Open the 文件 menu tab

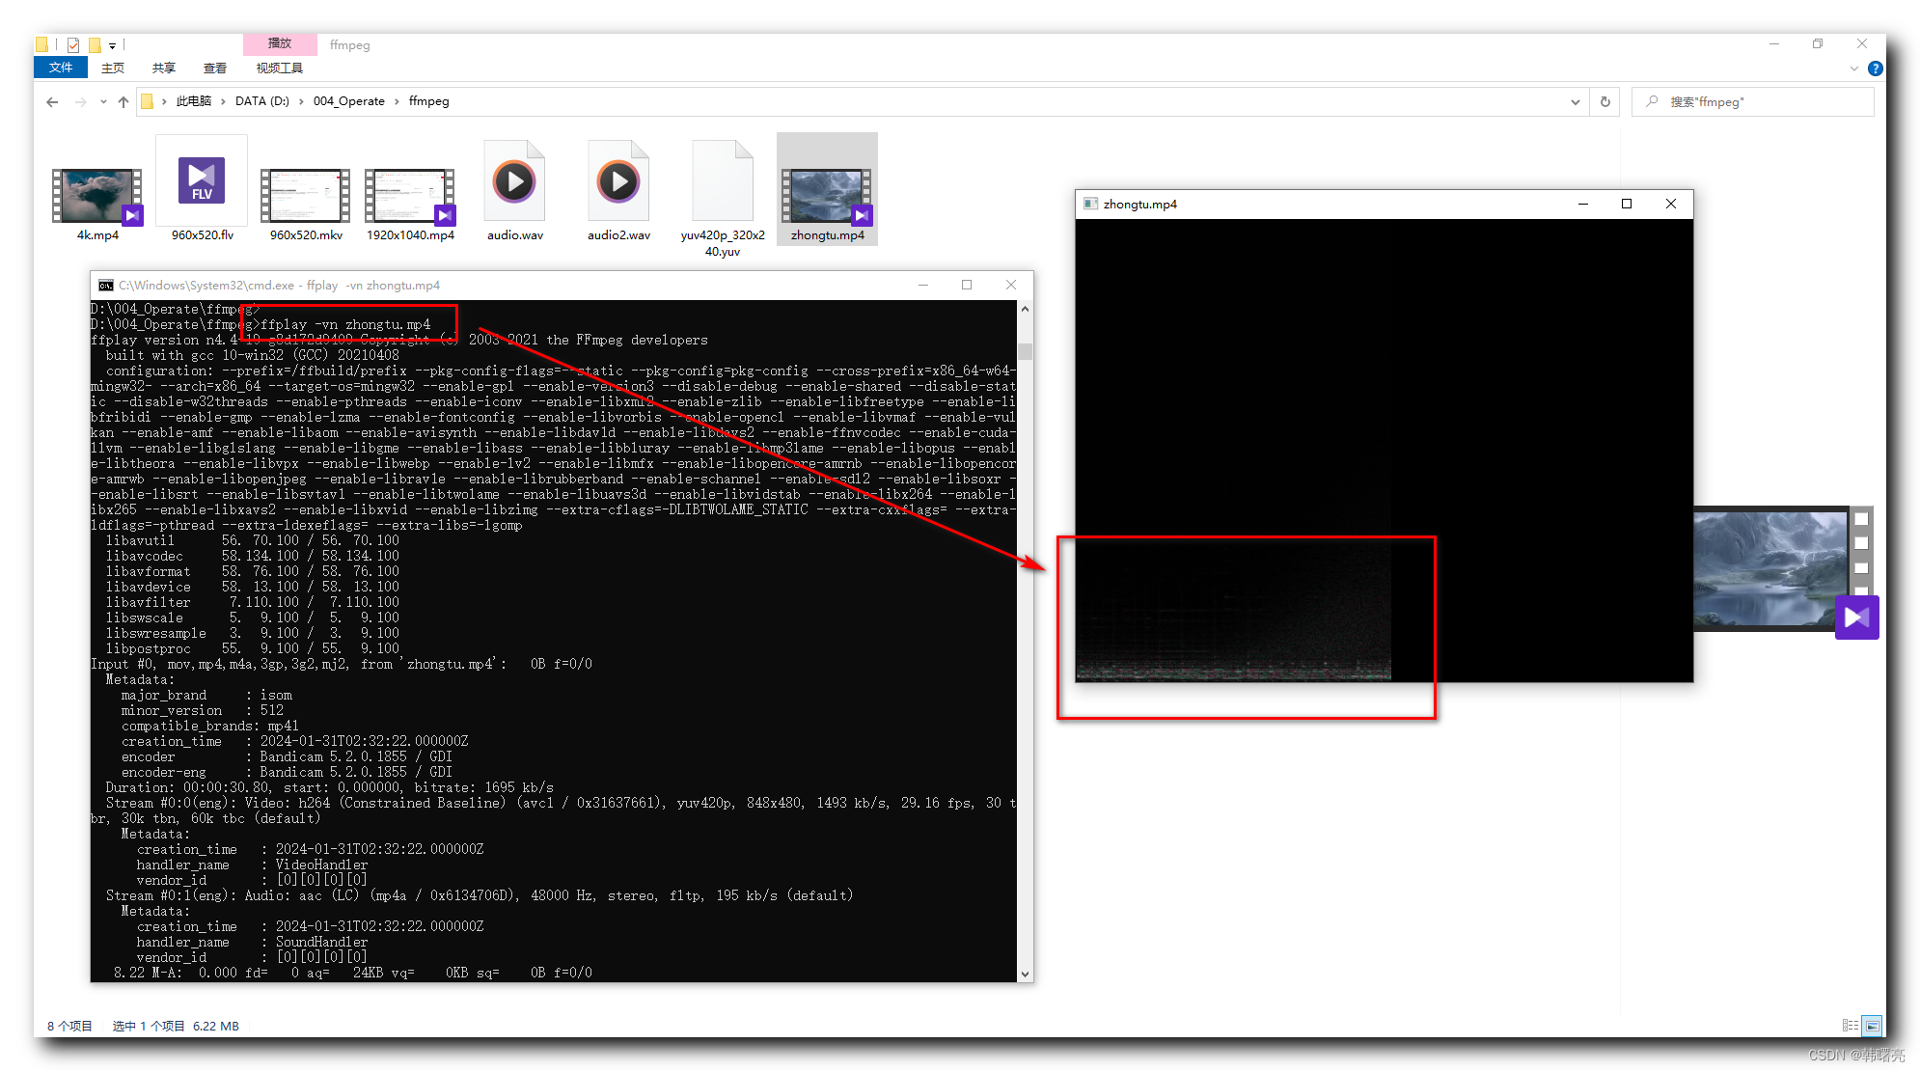(x=61, y=68)
